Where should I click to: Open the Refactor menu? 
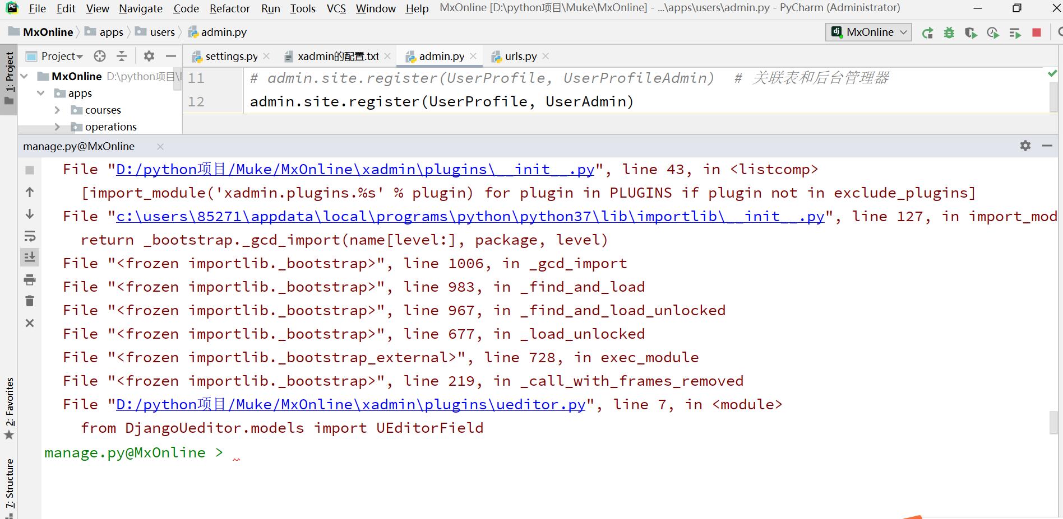230,8
